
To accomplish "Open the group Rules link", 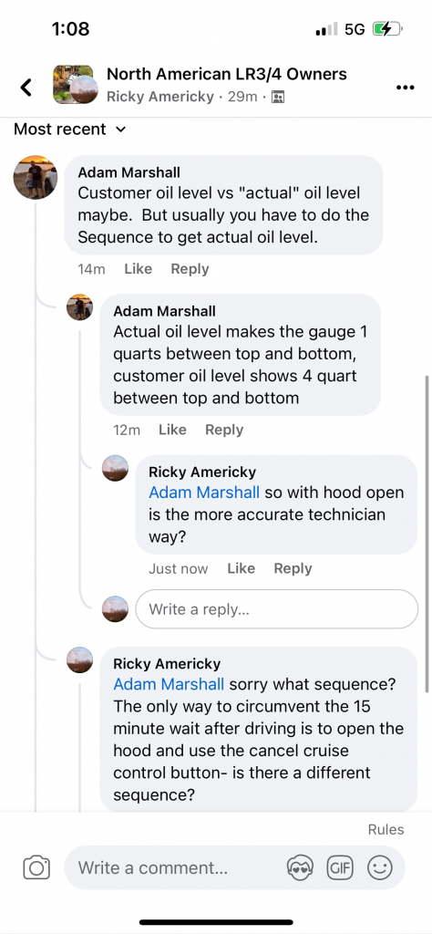I will (386, 830).
